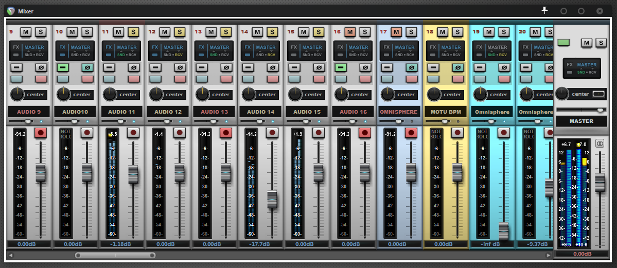Click the mixer horizontal scrollbar thumb
The width and height of the screenshot is (617, 268).
pos(115,256)
